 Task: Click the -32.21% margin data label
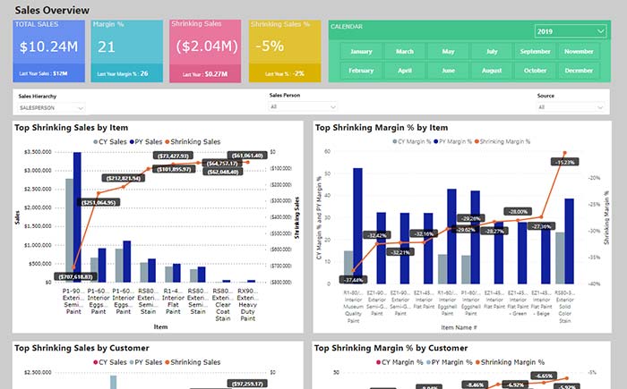(400, 252)
